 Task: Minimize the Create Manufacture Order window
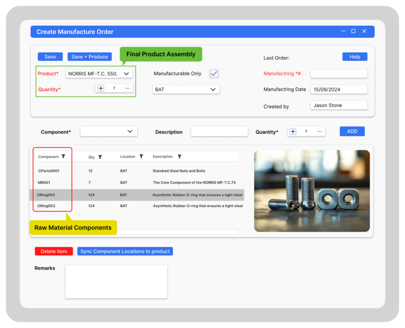343,31
